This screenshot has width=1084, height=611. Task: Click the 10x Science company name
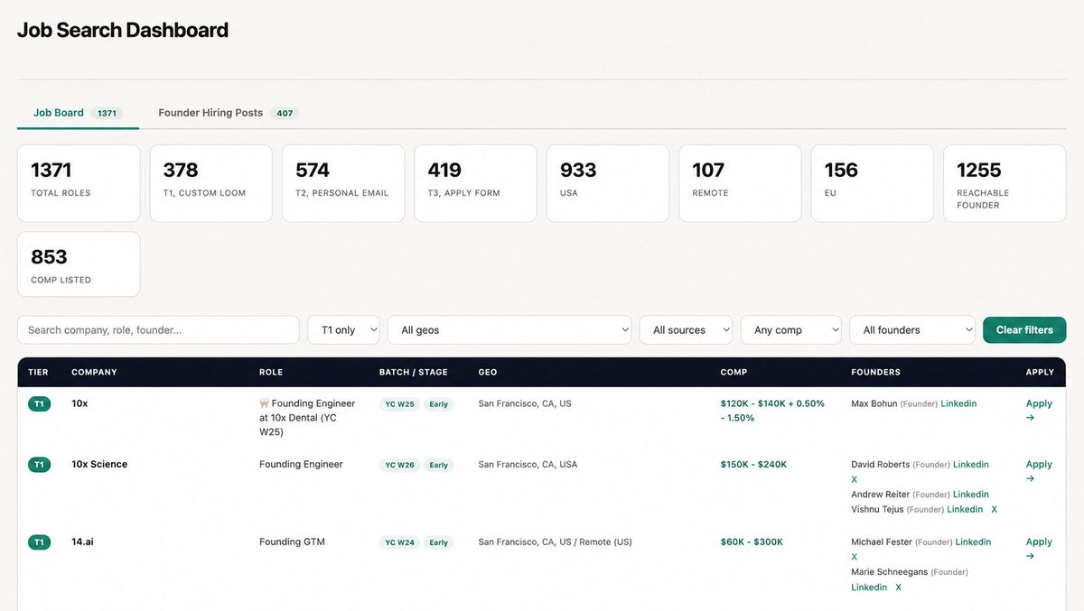[99, 464]
